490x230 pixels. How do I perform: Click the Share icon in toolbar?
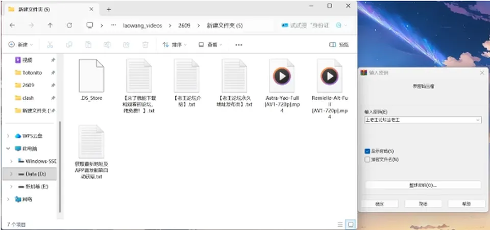point(126,45)
